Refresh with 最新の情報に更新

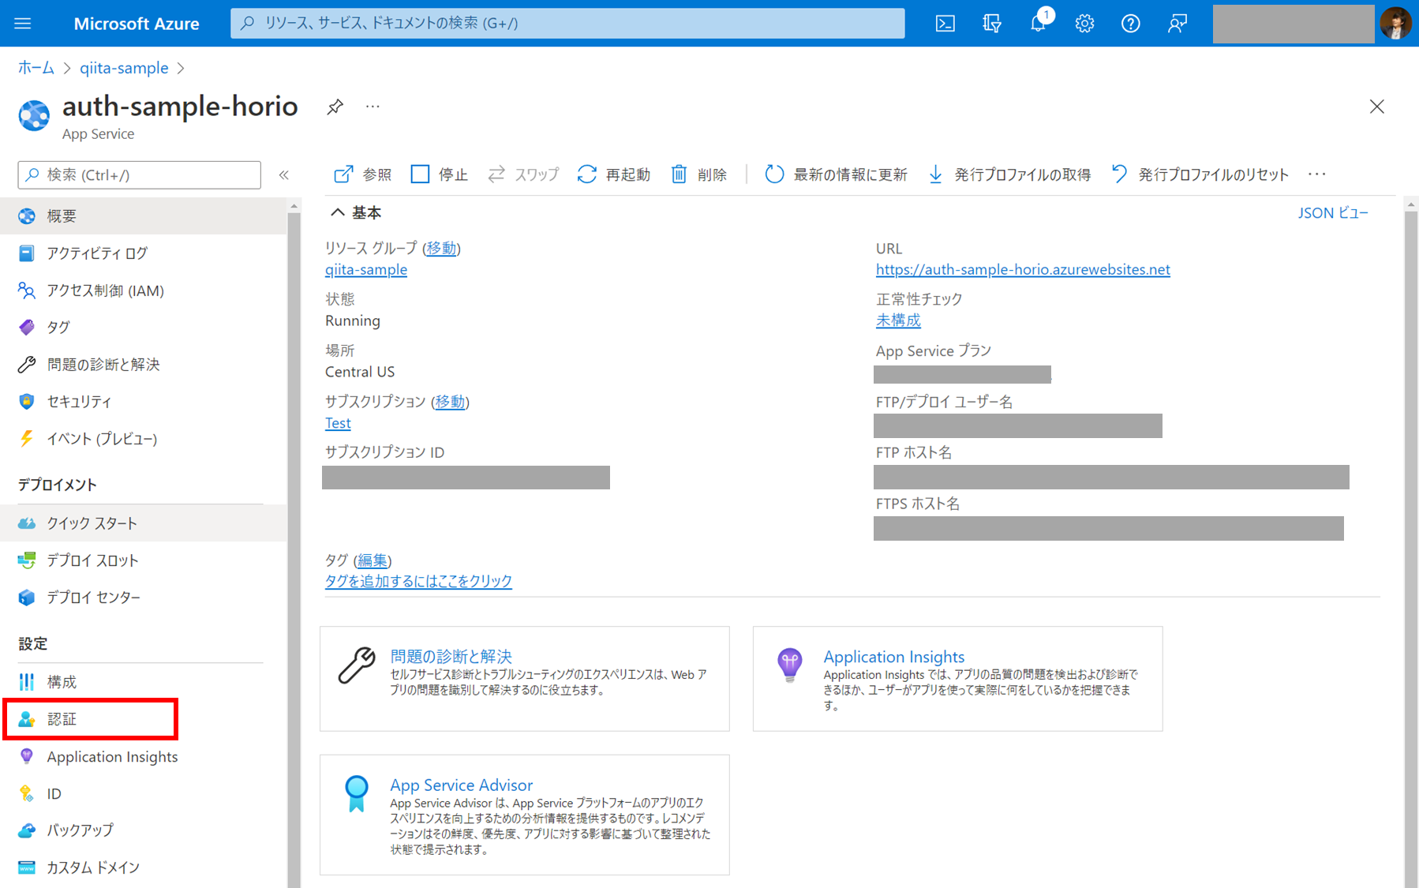point(836,174)
